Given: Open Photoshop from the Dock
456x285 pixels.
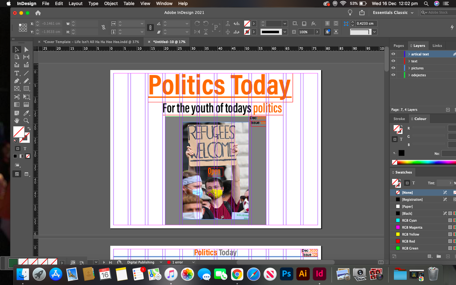Looking at the screenshot, I should tap(286, 274).
